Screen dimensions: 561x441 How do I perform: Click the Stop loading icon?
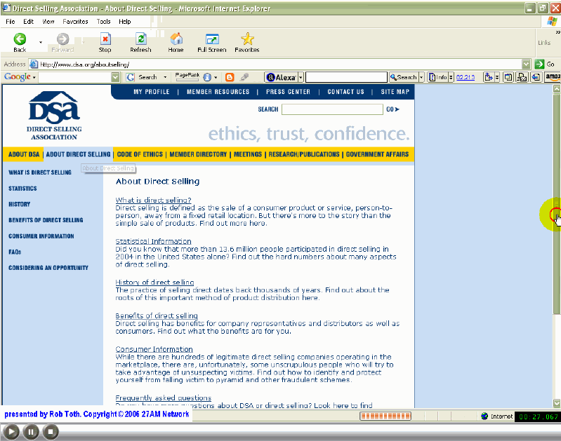click(105, 41)
